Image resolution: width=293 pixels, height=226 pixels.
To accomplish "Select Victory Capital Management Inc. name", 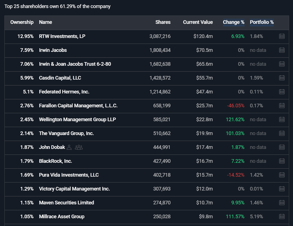I will click(x=74, y=189).
